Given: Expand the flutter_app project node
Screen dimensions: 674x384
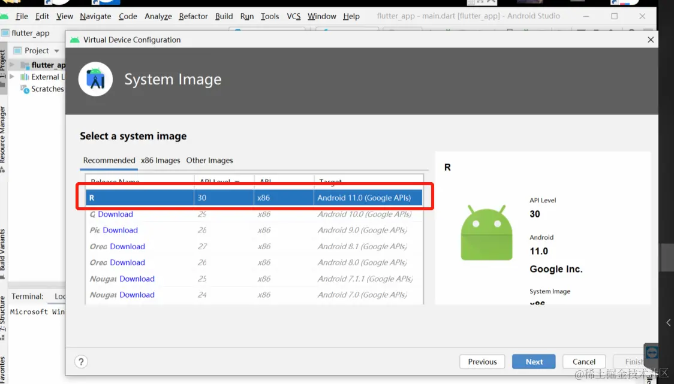Looking at the screenshot, I should pyautogui.click(x=12, y=65).
